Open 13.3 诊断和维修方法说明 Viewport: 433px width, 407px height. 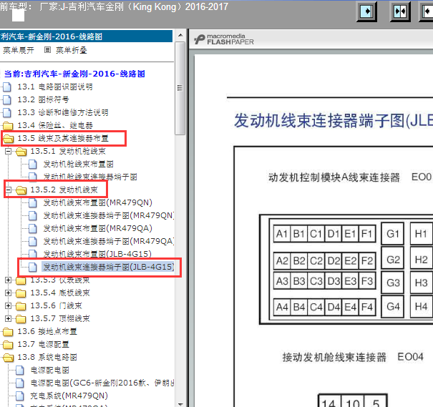(63, 112)
